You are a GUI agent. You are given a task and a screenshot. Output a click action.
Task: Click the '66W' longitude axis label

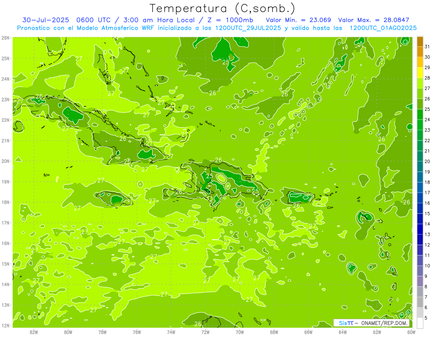coord(308,332)
